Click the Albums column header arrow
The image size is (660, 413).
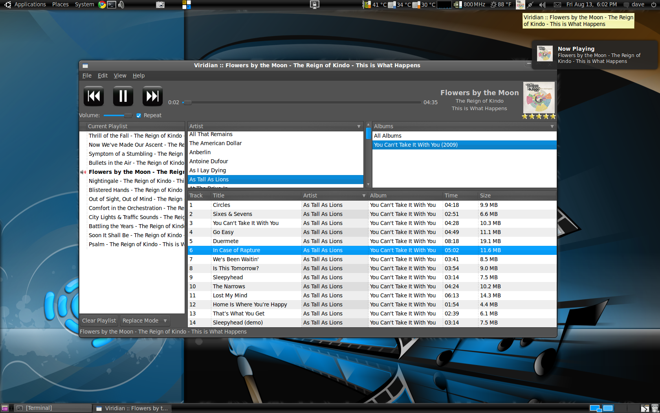[x=552, y=126]
